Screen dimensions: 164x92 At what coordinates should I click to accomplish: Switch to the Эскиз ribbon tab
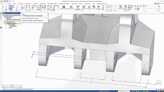coord(14,4)
